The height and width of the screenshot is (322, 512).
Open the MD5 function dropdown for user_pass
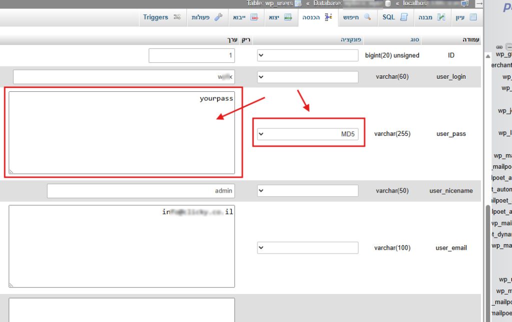(x=308, y=134)
